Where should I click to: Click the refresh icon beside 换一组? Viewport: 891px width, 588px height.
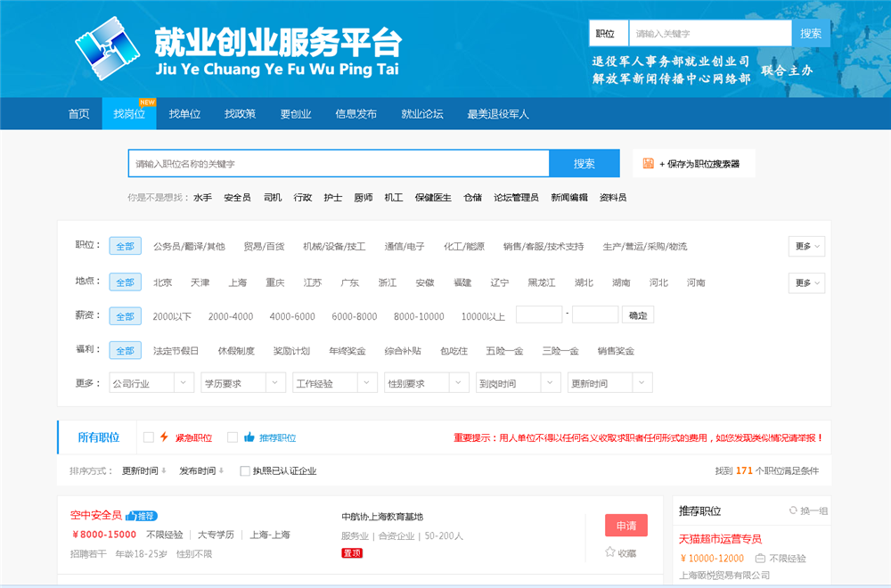[x=793, y=510]
